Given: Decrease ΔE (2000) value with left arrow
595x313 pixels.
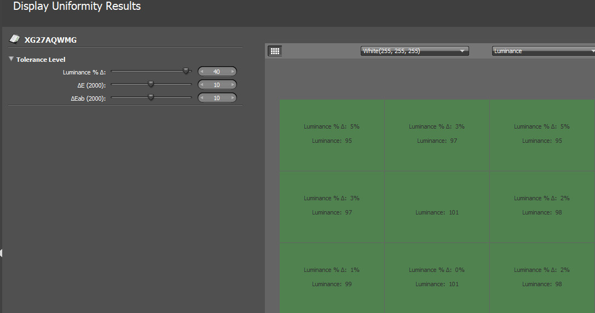Looking at the screenshot, I should [203, 85].
